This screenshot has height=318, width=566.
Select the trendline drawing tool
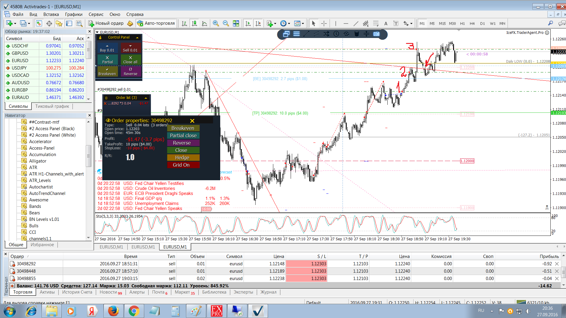click(356, 23)
